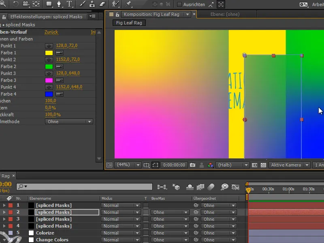Close the timeline Rag tab
Viewport: 324px width, 243px height.
13,176
